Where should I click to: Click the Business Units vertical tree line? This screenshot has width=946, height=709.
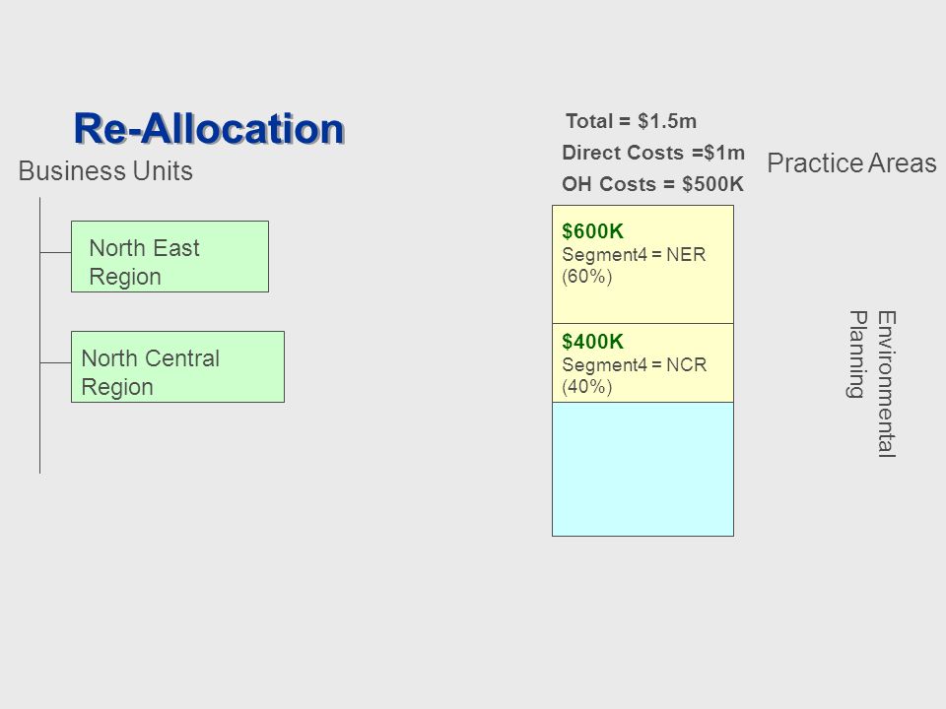(x=39, y=335)
